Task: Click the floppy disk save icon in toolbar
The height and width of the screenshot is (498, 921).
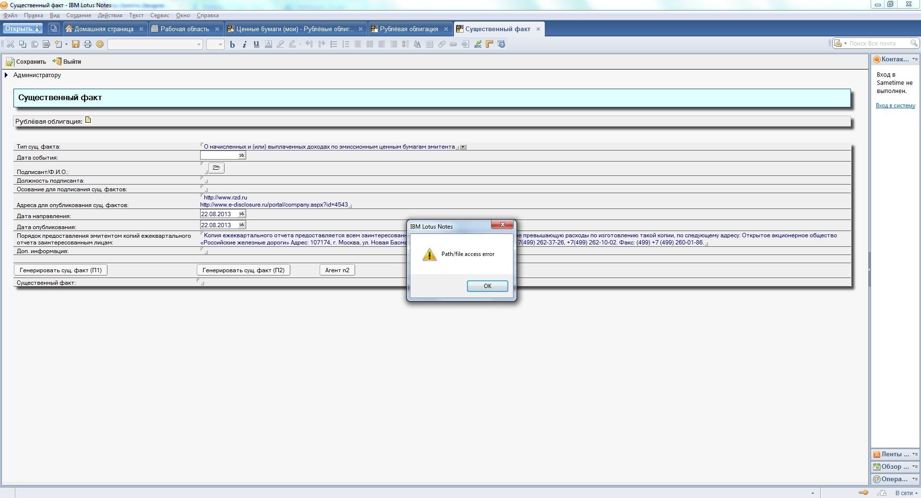Action: click(75, 44)
